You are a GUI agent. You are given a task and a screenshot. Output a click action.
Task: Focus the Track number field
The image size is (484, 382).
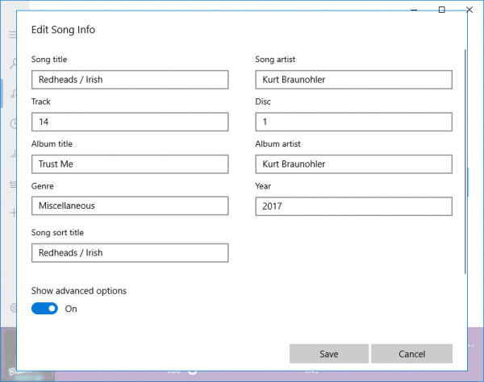[x=130, y=122]
